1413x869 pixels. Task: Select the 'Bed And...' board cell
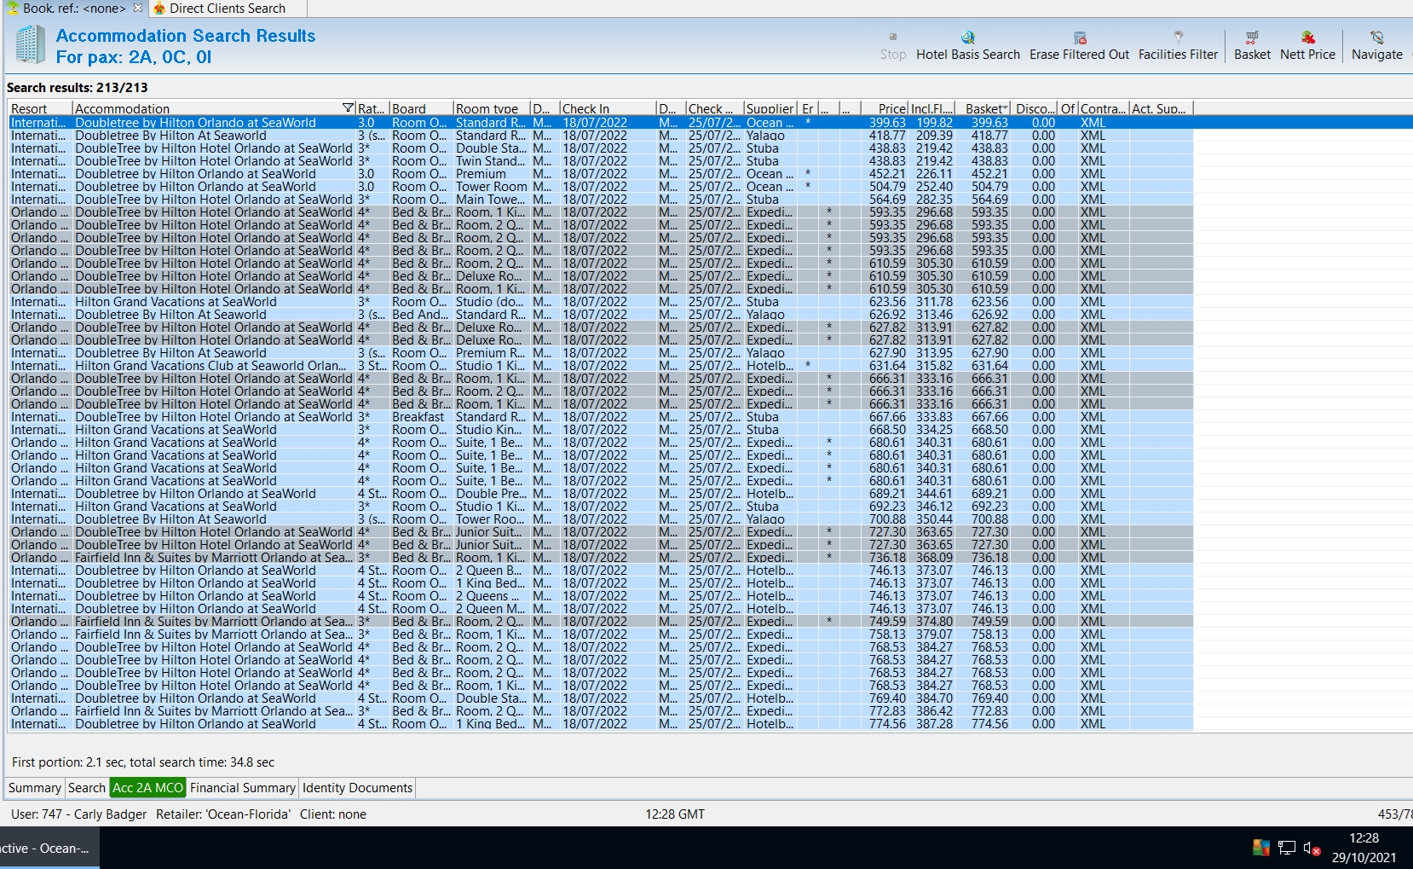(421, 315)
